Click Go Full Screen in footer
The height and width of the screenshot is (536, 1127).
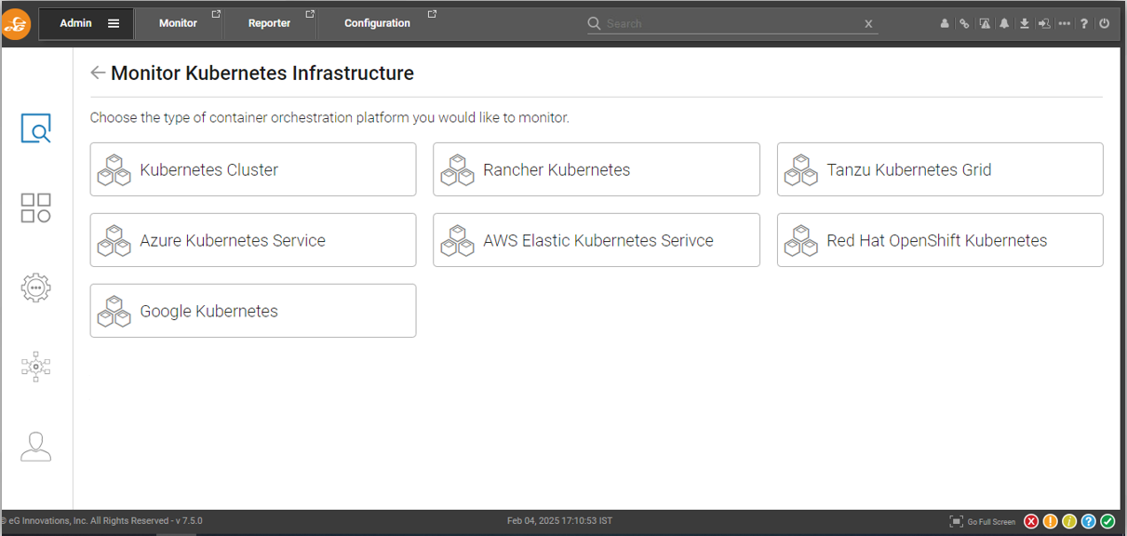coord(983,522)
